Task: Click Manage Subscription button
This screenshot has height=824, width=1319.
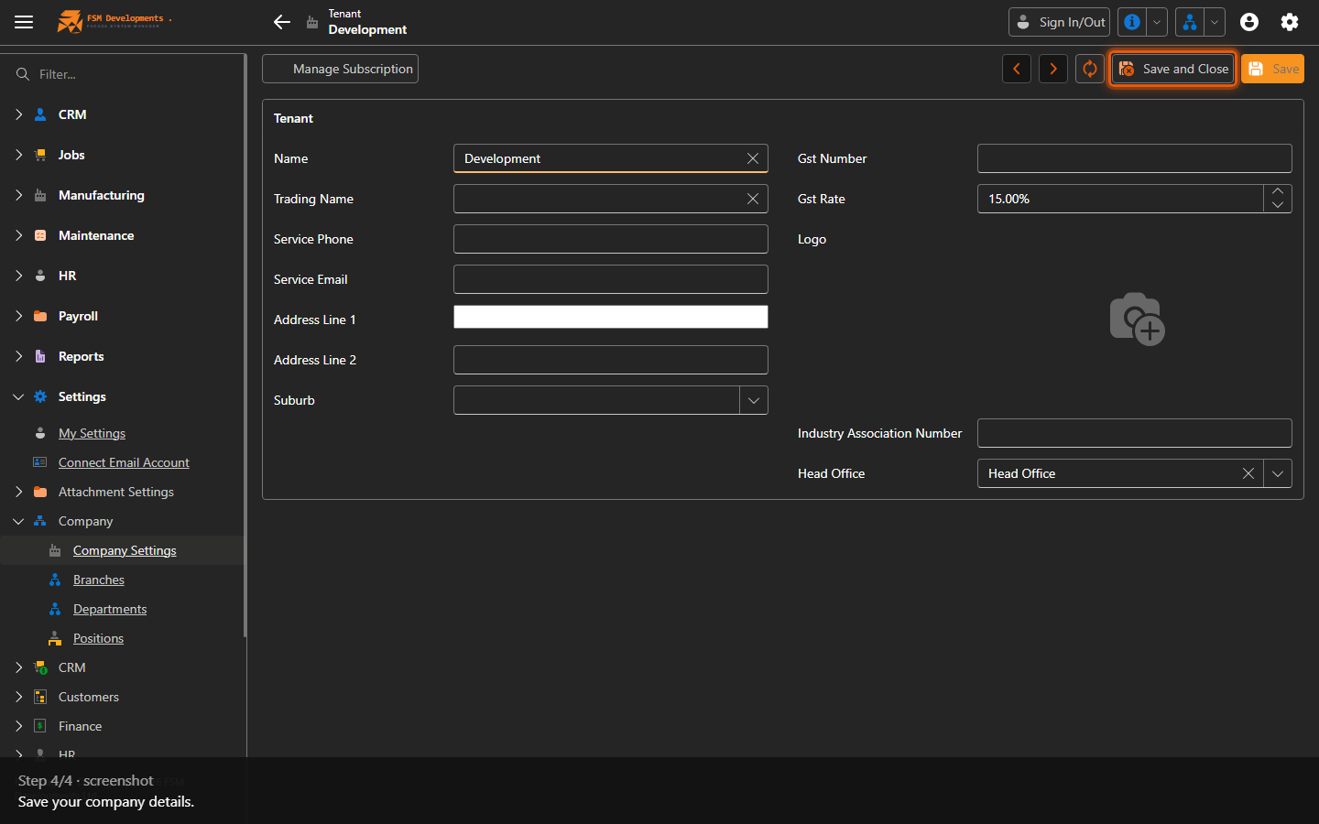Action: [340, 69]
